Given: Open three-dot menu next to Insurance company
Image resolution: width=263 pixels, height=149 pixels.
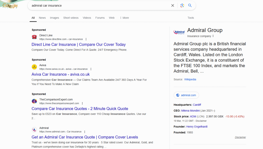Looking at the screenshot, I should click(213, 36).
